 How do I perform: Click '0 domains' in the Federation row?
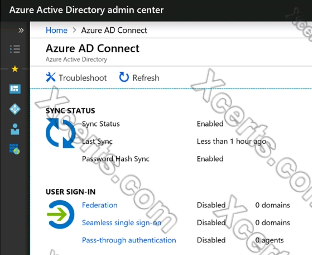(273, 205)
